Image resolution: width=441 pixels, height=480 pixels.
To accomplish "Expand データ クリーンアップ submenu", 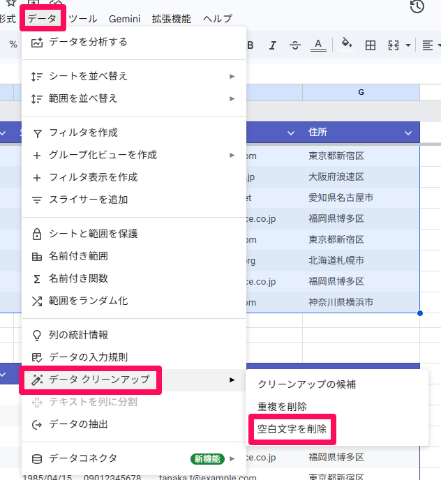I will 134,380.
